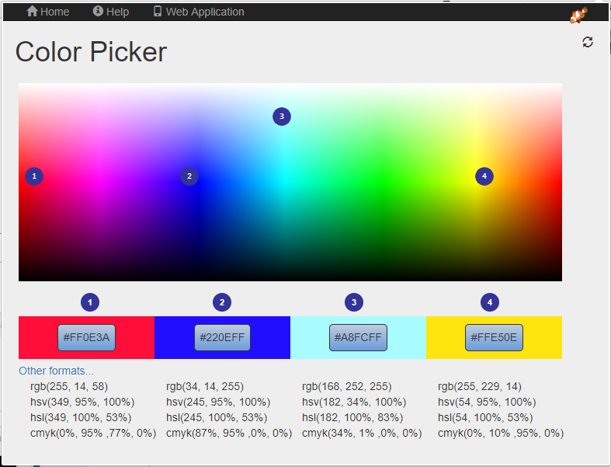611x467 pixels.
Task: Copy the #A8FCFF hex code button
Action: pos(358,337)
